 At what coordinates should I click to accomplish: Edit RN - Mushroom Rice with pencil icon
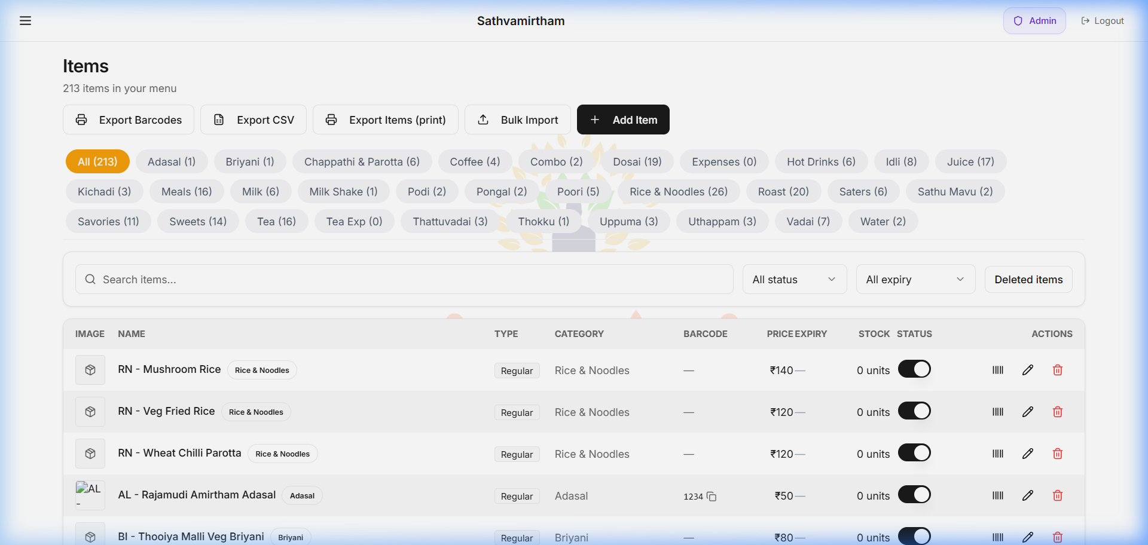click(1028, 370)
